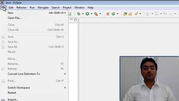Expand the New submenu

65,13
